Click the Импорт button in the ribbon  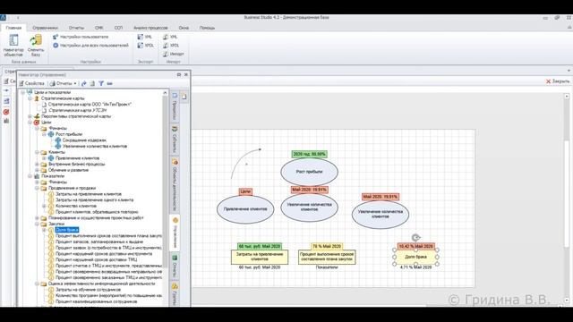click(173, 54)
